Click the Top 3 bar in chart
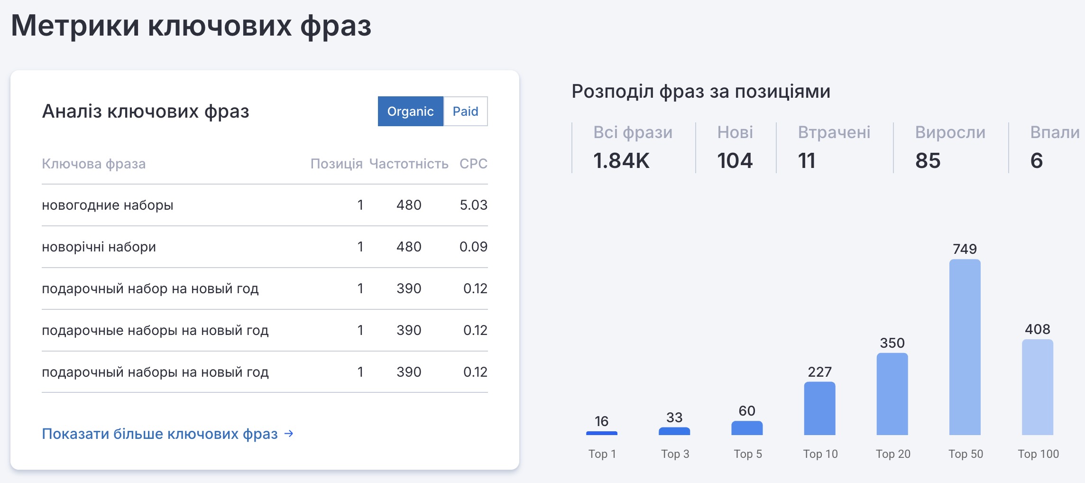1085x483 pixels. pos(674,431)
